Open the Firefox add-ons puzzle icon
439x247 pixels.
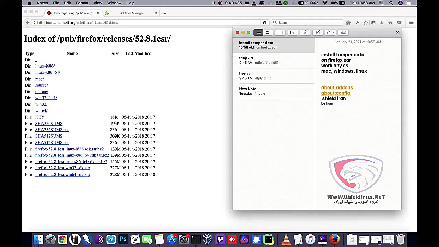pos(348,23)
